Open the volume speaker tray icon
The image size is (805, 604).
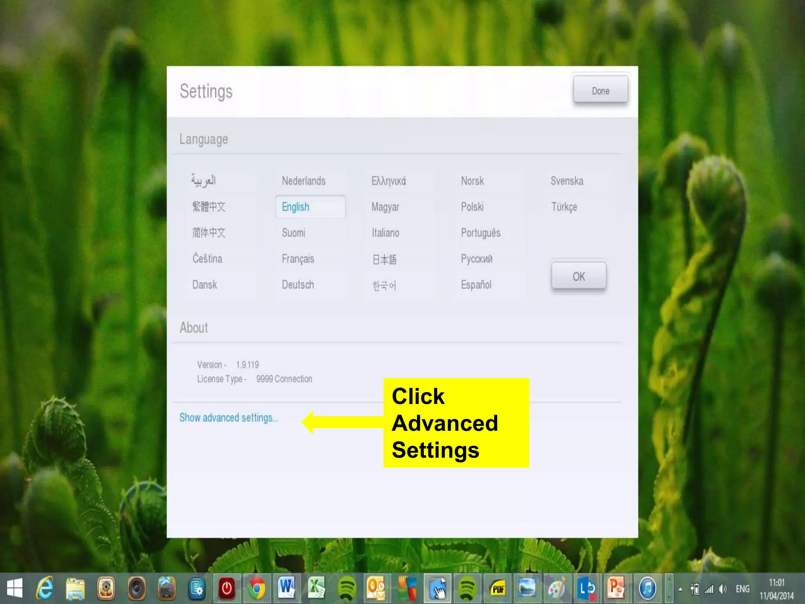coord(722,589)
